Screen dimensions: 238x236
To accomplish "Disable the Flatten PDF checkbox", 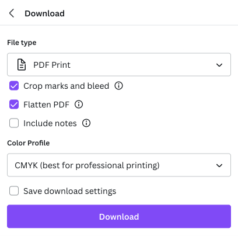I will pyautogui.click(x=14, y=105).
